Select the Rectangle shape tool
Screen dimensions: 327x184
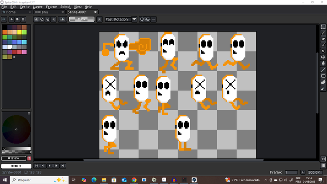click(x=323, y=76)
